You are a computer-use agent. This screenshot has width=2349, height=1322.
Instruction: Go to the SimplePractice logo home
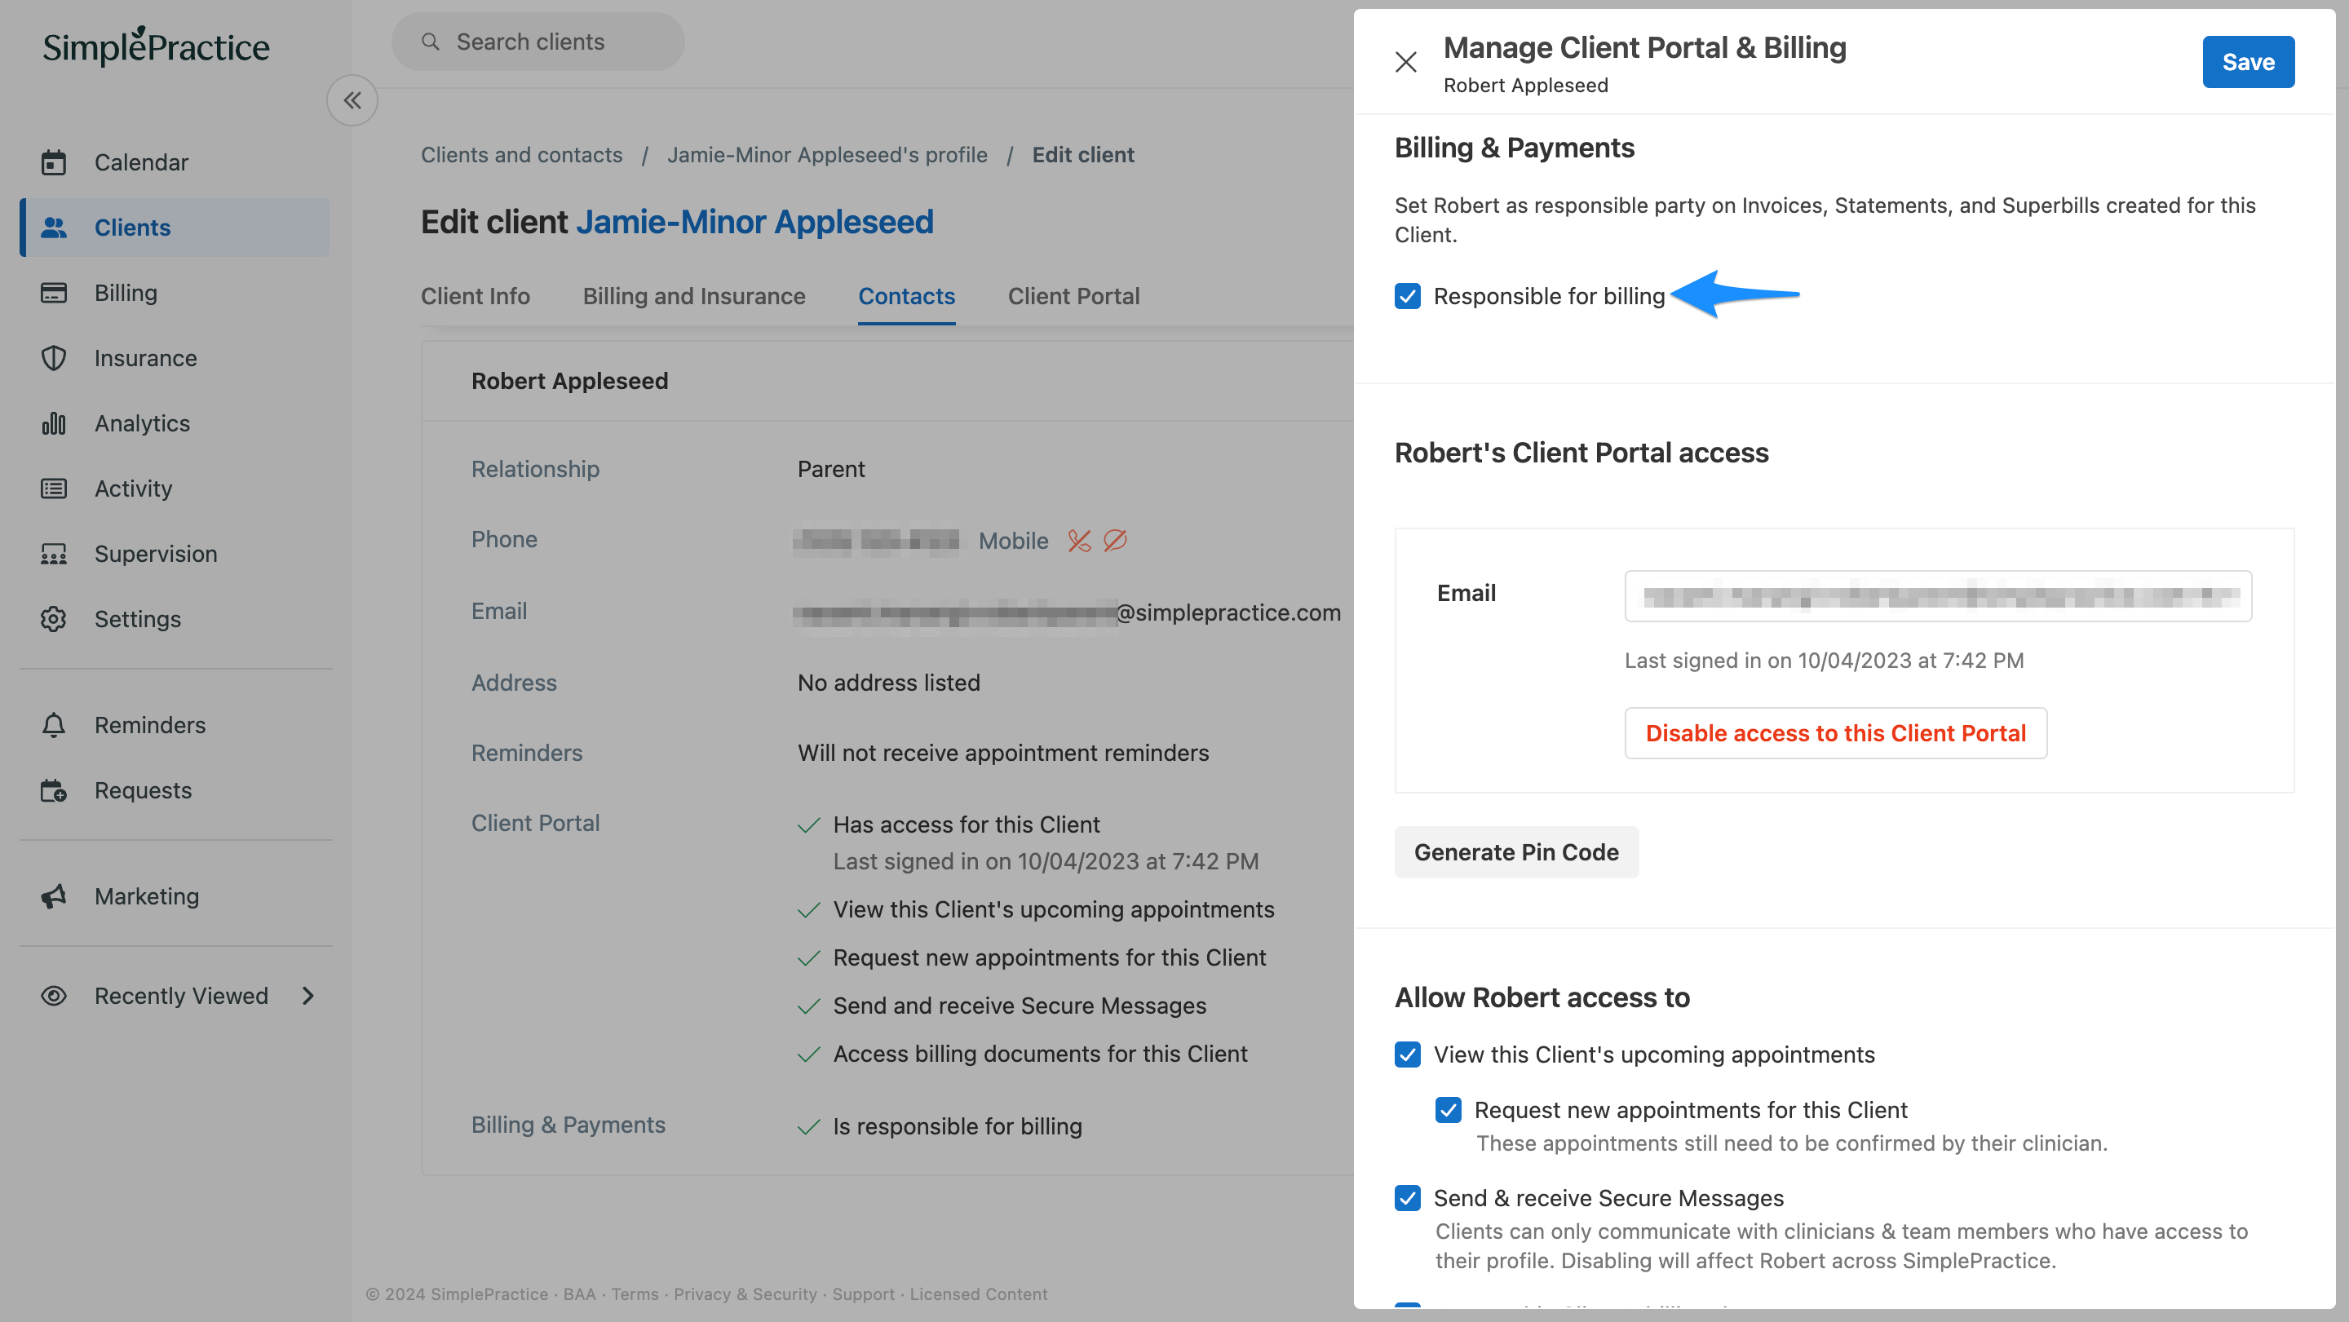click(156, 46)
